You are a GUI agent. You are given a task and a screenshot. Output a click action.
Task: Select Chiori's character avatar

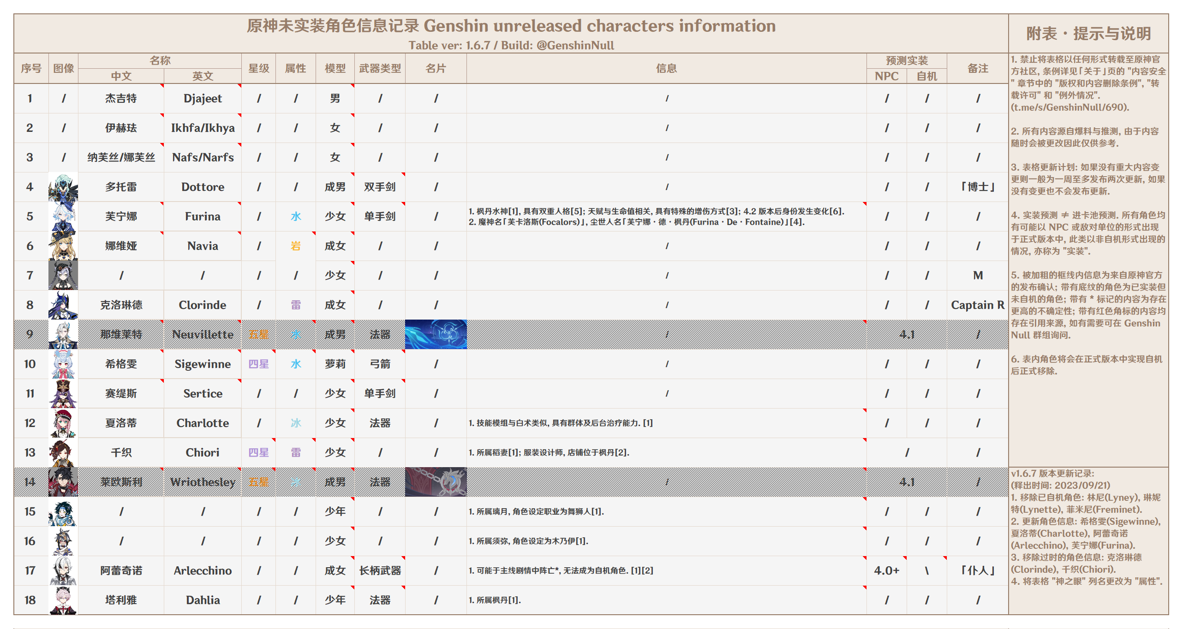(x=64, y=452)
